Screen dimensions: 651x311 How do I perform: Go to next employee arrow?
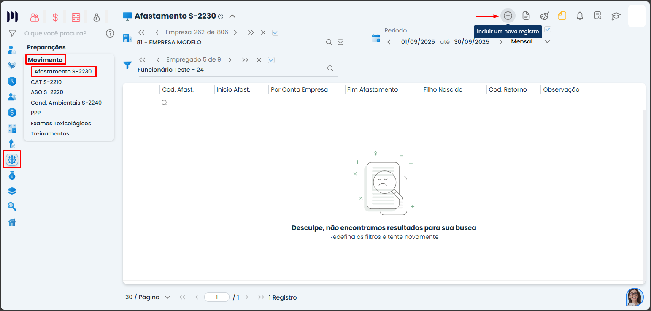click(x=230, y=60)
